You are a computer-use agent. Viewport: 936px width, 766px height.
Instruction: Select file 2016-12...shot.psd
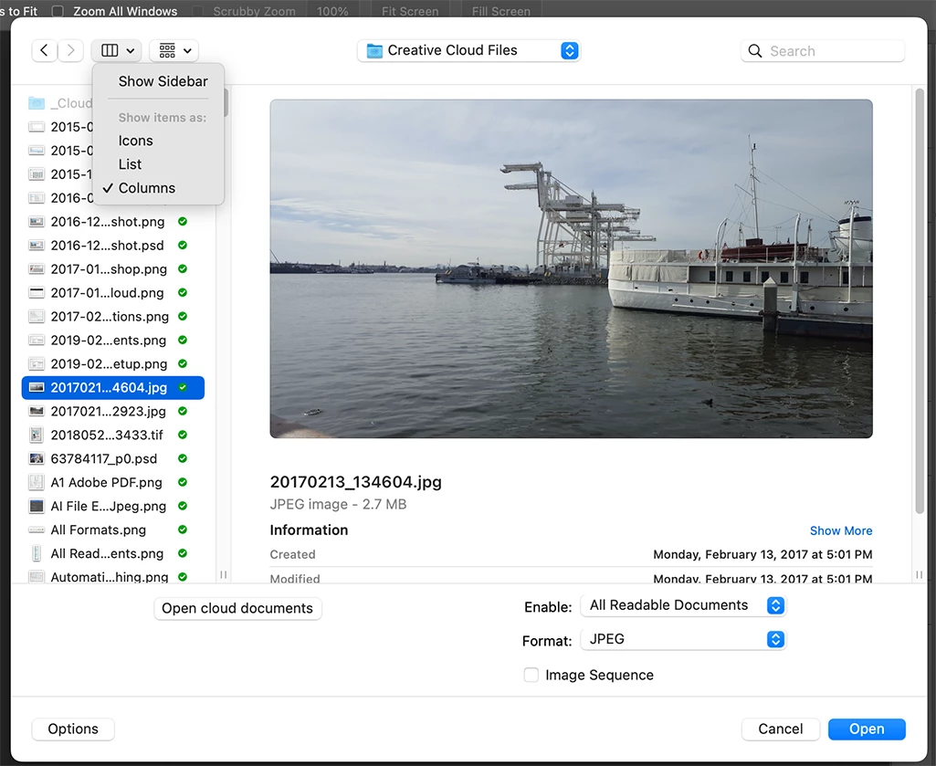coord(113,246)
